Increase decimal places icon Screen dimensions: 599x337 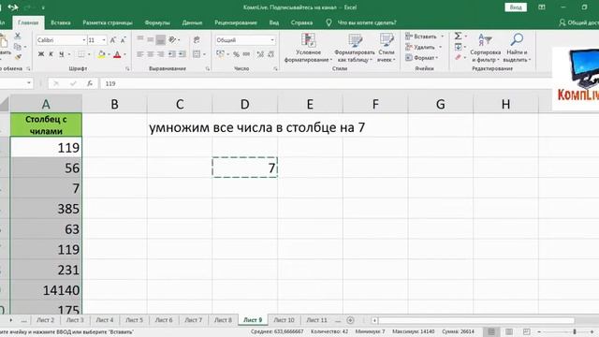pyautogui.click(x=260, y=54)
